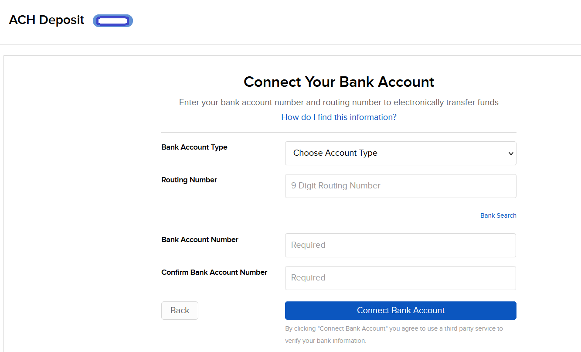
Task: Focus the 9 Digit Routing Number field
Action: [x=401, y=186]
